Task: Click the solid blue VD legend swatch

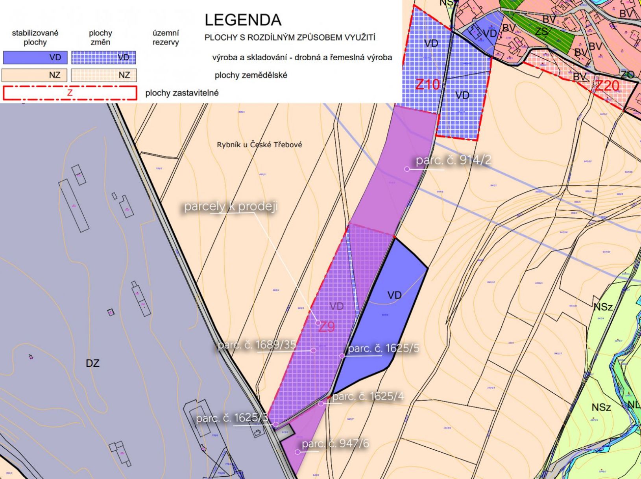Action: [x=35, y=58]
